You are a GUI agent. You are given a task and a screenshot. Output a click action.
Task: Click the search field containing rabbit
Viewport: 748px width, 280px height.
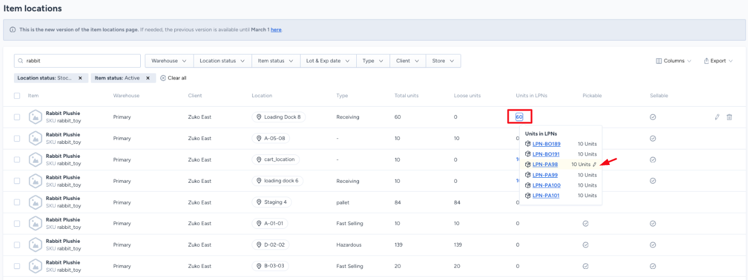(78, 61)
